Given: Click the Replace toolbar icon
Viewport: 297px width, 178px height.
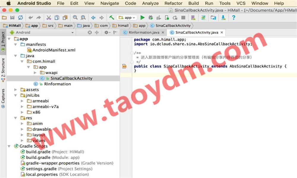Looking at the screenshot, I should [83, 18].
